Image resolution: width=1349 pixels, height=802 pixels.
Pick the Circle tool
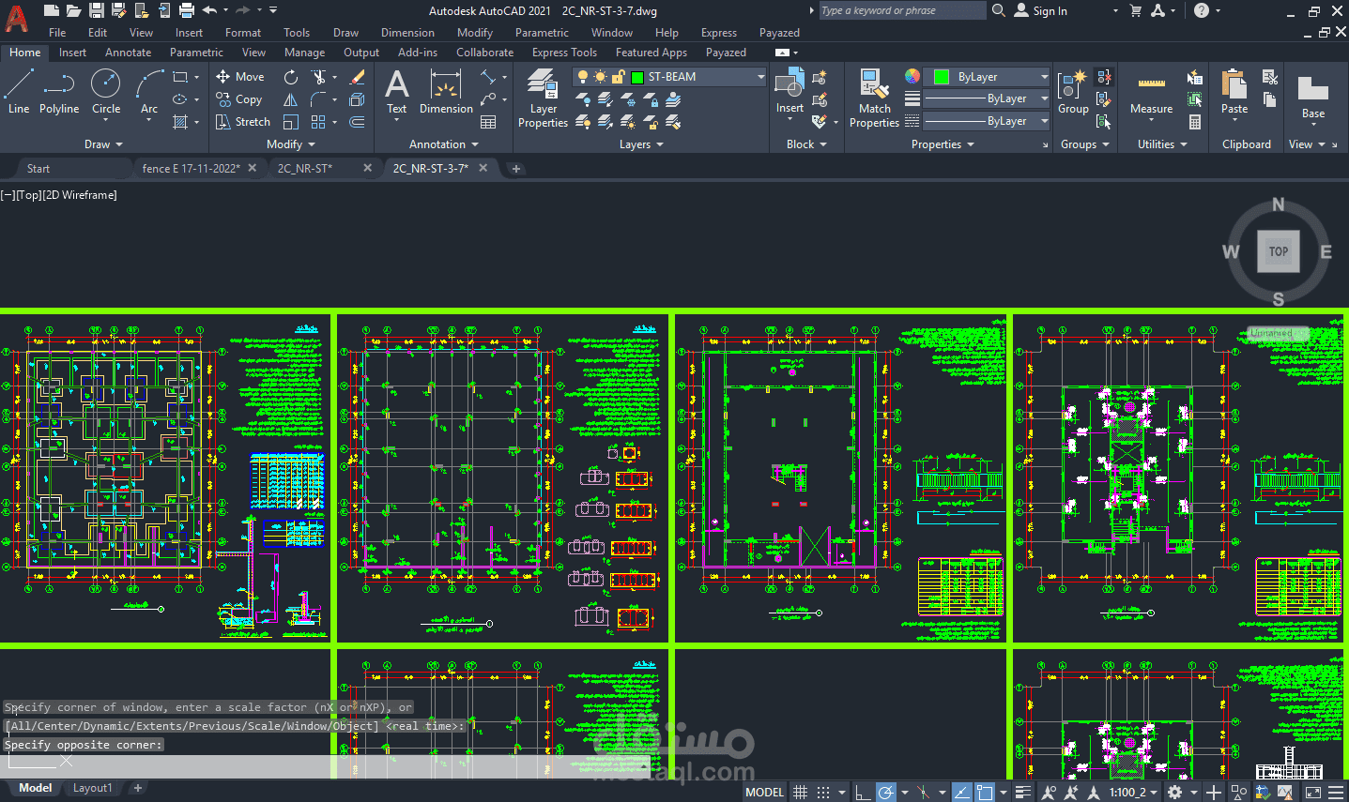(x=105, y=91)
